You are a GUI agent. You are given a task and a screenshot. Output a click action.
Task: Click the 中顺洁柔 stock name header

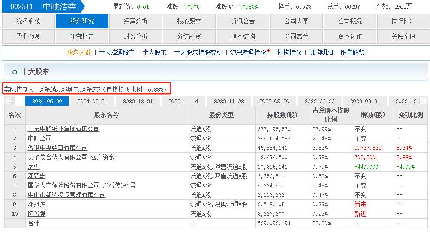(59, 6)
